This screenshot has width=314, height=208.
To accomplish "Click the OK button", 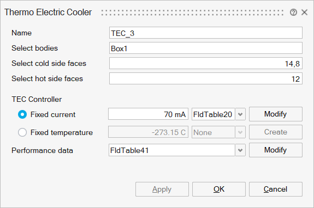I will coord(219,189).
